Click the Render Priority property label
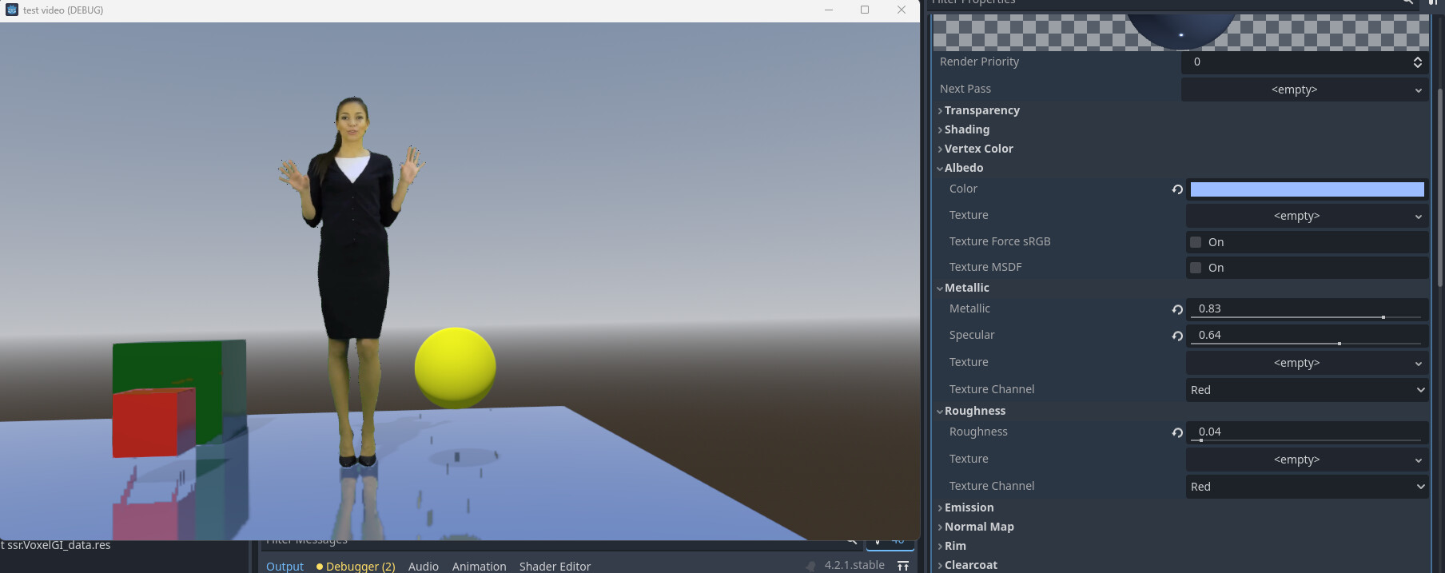Screen dimensions: 1445x573 coord(979,62)
